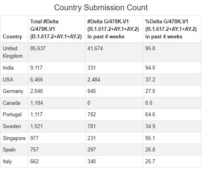Image resolution: width=209 pixels, height=172 pixels.
Task: Click Spain percentage value 26.8
Action: (x=150, y=149)
